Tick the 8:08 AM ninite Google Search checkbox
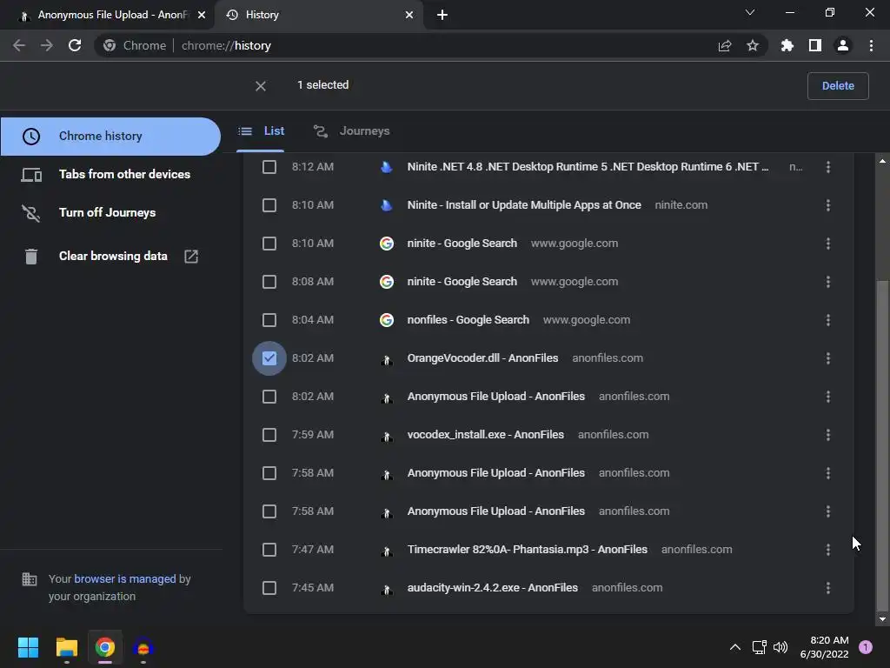The height and width of the screenshot is (668, 890). [269, 282]
